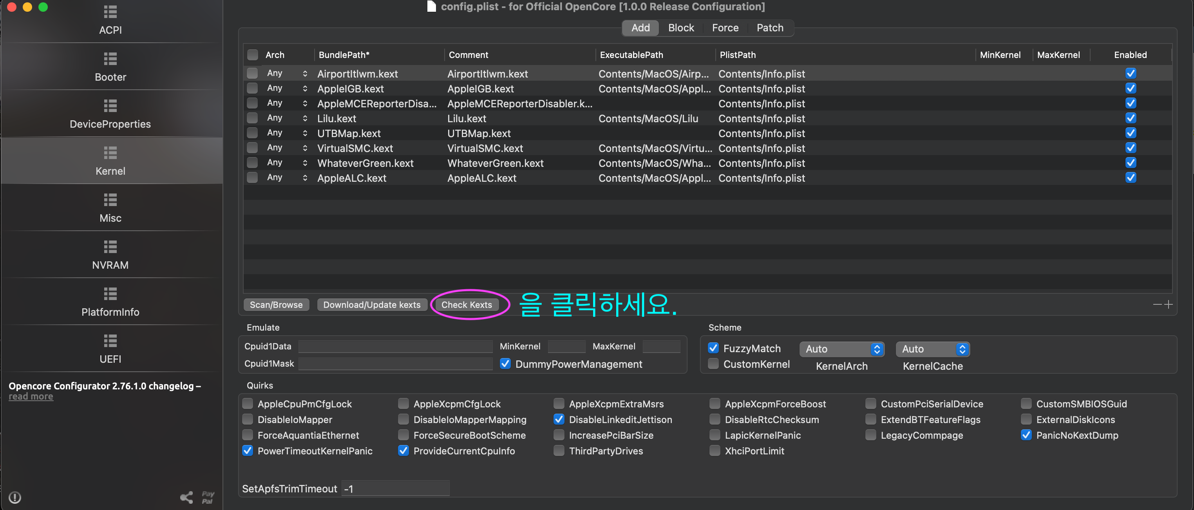The width and height of the screenshot is (1194, 510).
Task: Sort by the Enabled column header
Action: 1130,55
